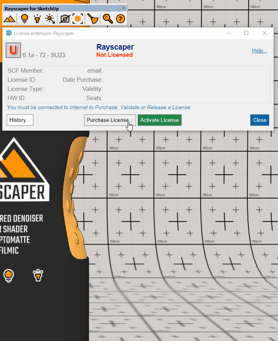278x341 pixels.
Task: Click the framed orange cube icon
Action: click(x=78, y=19)
